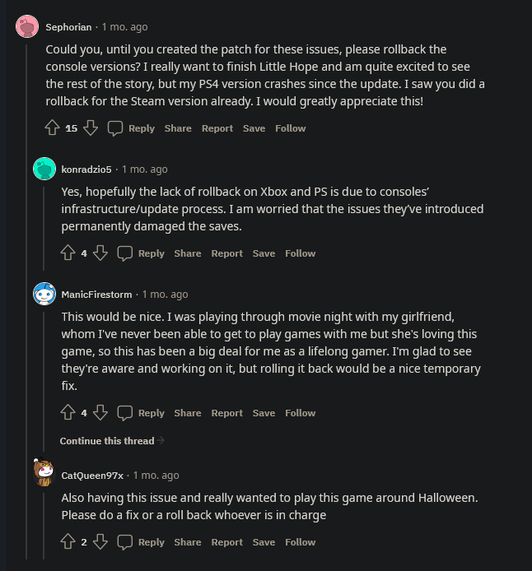This screenshot has width=532, height=571.
Task: Expand Continue this thread link
Action: click(112, 441)
